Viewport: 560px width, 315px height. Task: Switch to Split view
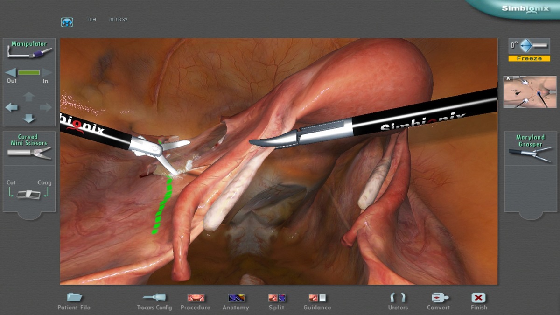[x=277, y=301]
